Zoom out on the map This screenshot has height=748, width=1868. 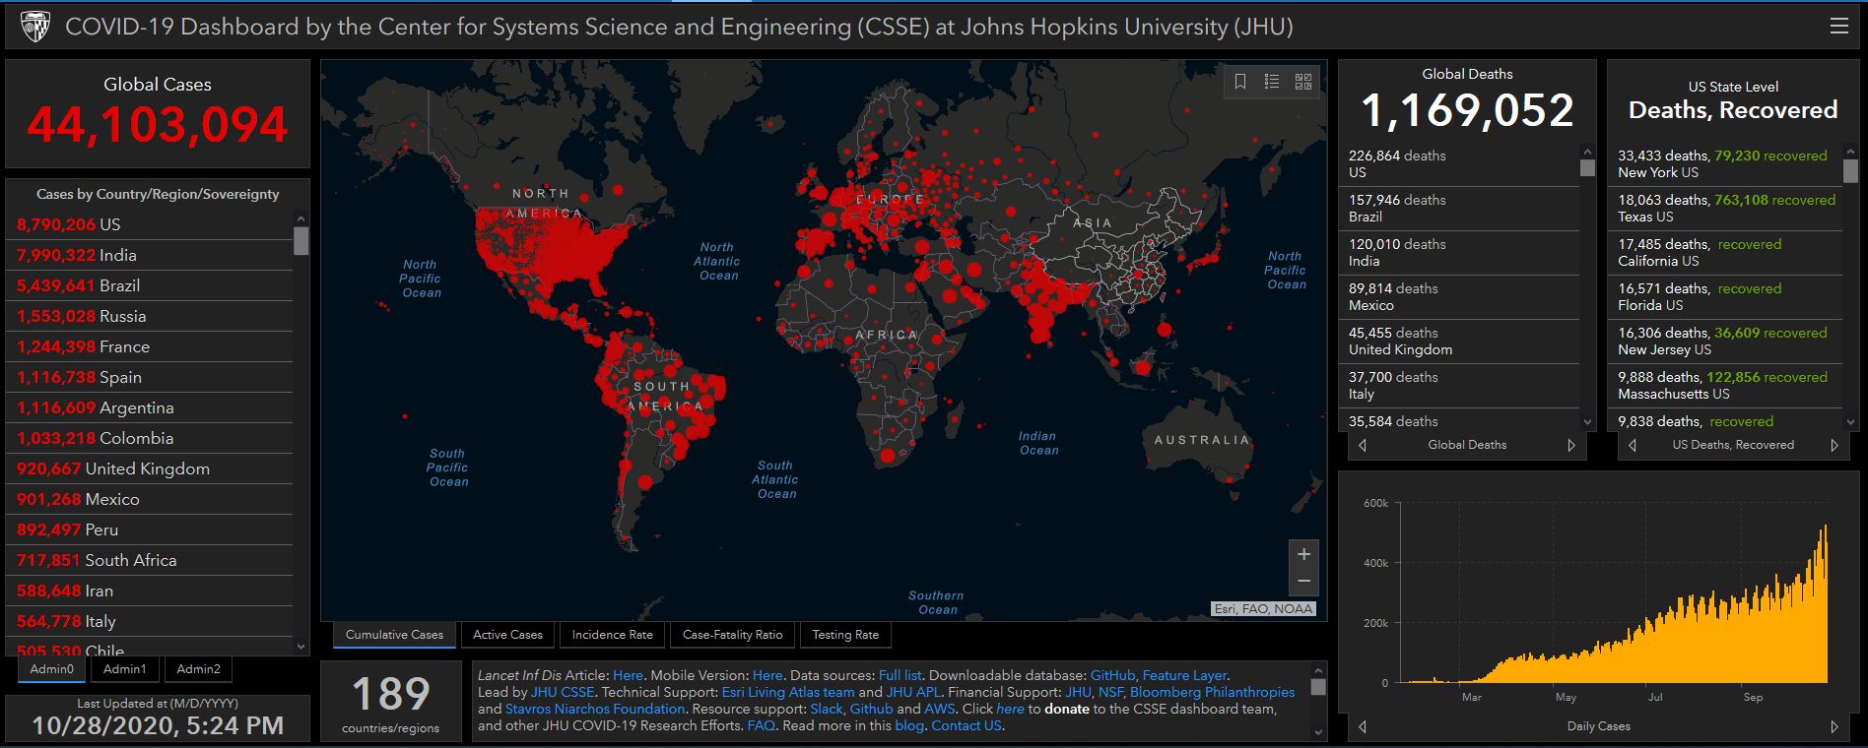click(1303, 582)
